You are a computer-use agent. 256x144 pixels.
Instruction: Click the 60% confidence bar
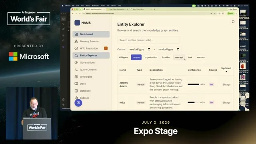click(x=193, y=102)
